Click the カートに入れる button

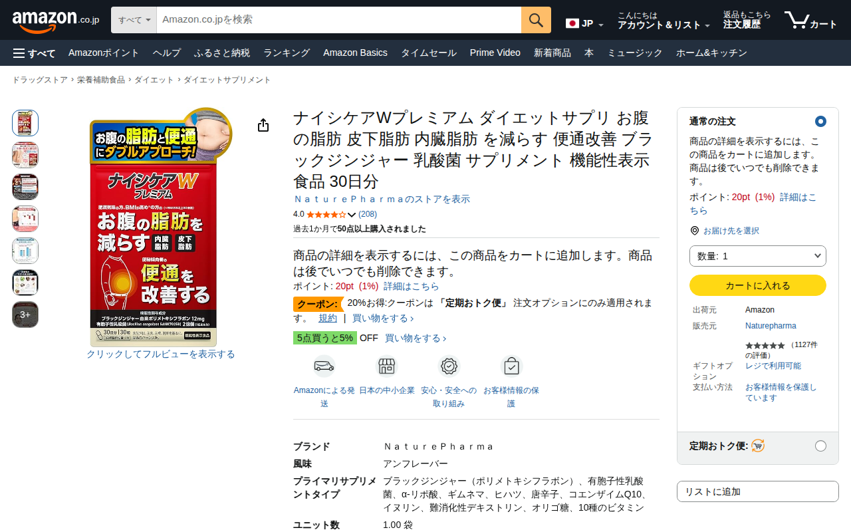[758, 285]
